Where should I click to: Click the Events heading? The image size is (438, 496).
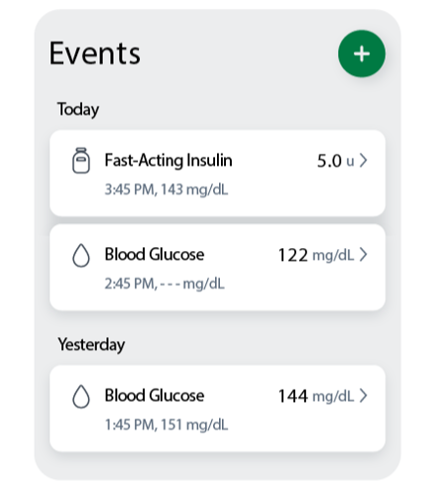coord(95,54)
